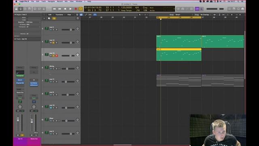Toggle the blue catch playhead button
259x146 pixels.
point(95,15)
